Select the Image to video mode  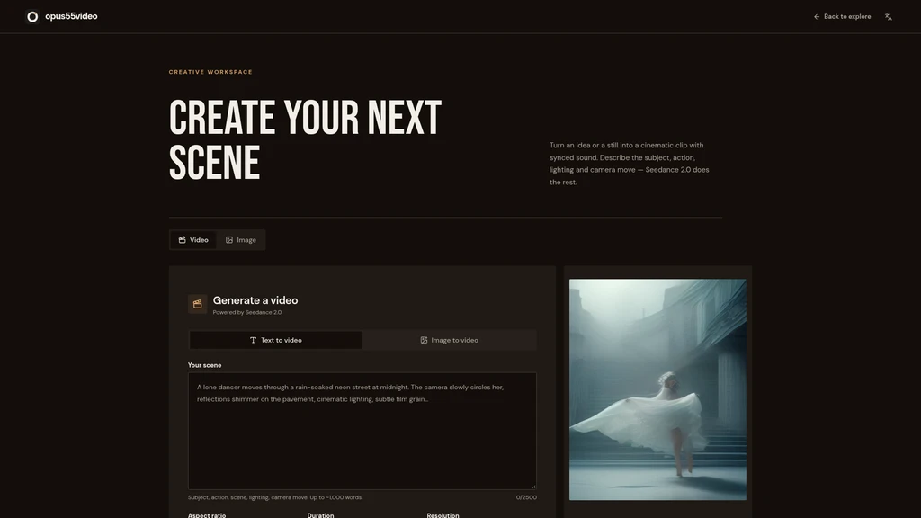coord(450,340)
